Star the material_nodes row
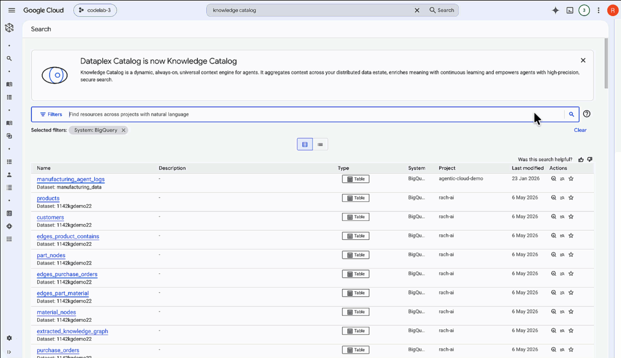Screen dimensions: 621x358 coord(571,311)
